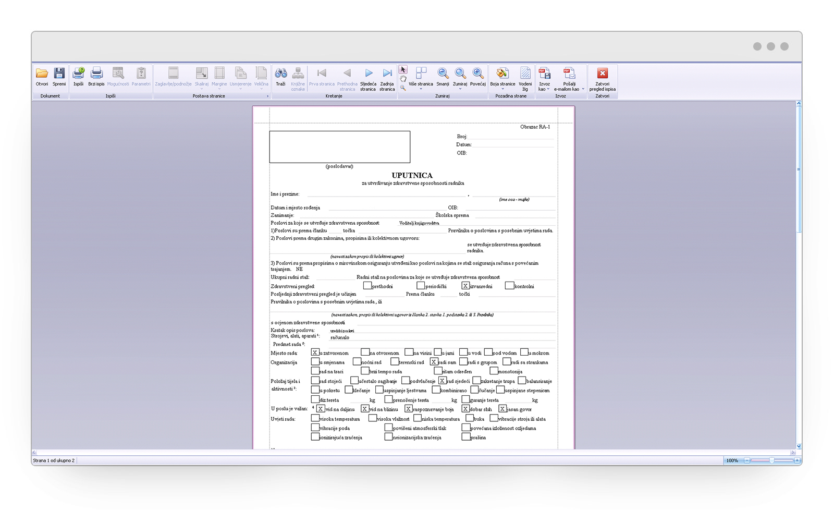Click the vertical scrollbar down arrow
Viewport: 834px width, 510px height.
[799, 446]
